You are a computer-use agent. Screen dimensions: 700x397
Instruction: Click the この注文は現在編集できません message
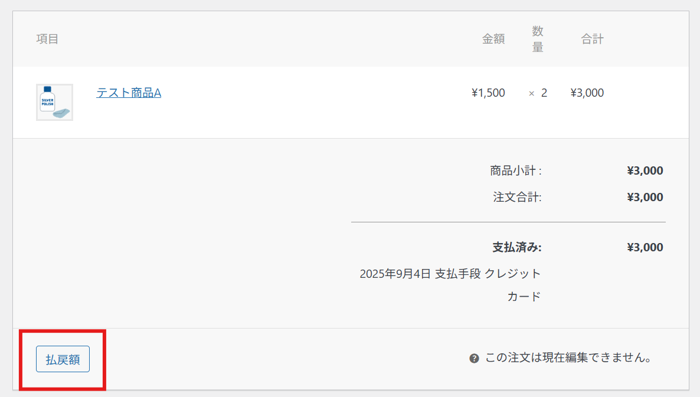coord(568,358)
